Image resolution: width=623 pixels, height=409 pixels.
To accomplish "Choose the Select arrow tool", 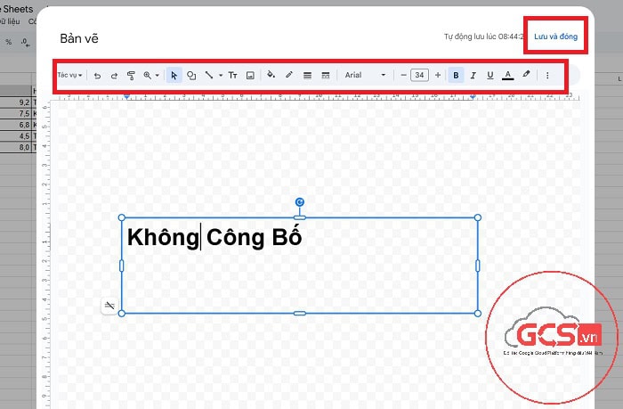I will [x=174, y=76].
